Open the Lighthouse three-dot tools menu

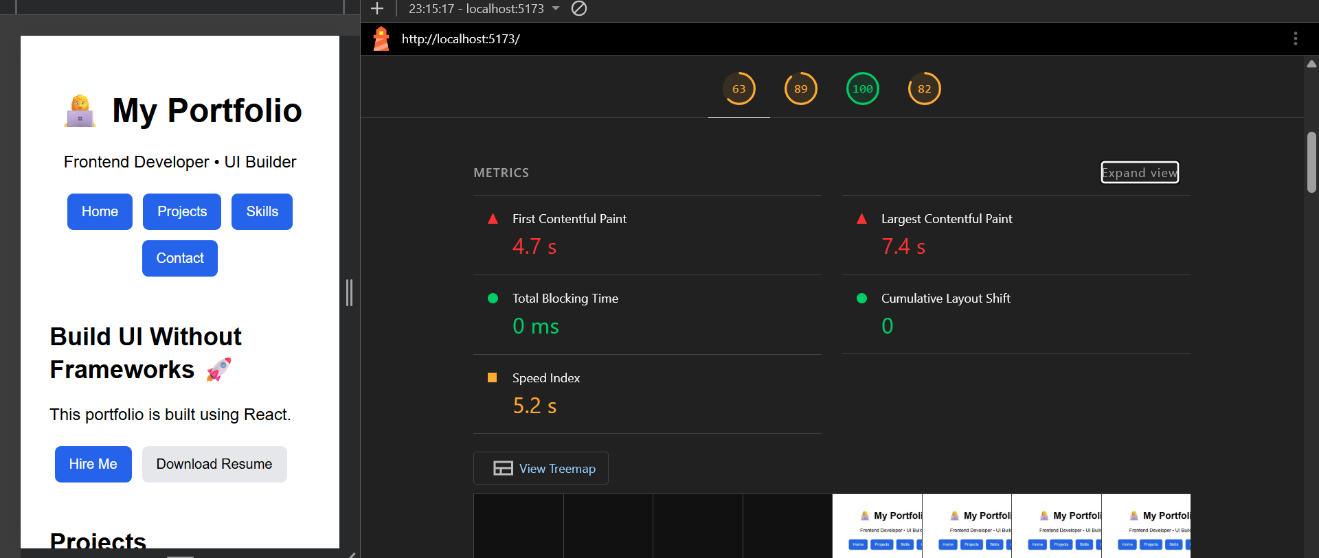tap(1296, 38)
